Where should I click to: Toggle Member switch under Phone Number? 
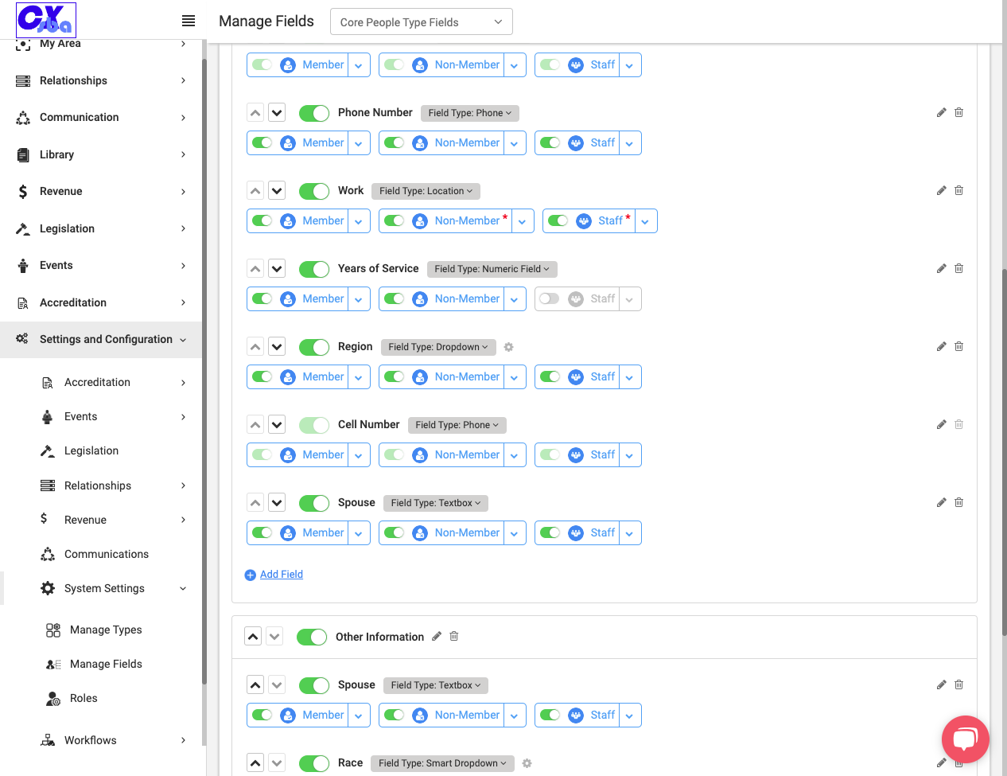pos(262,142)
